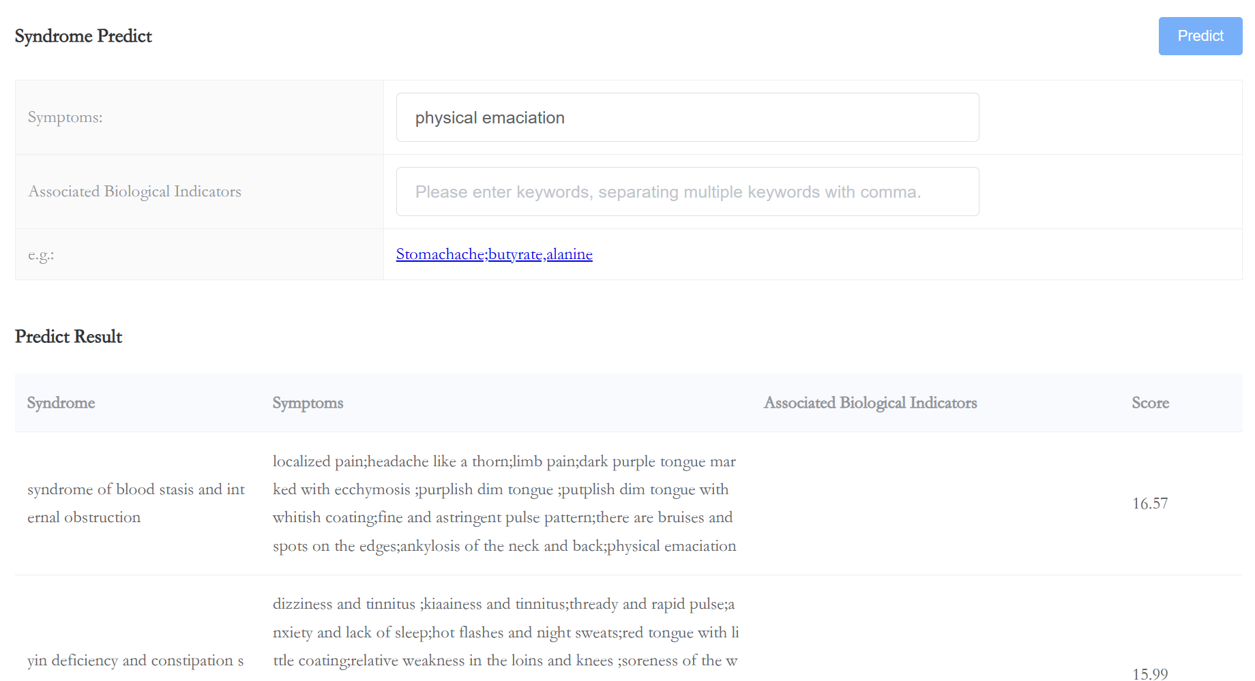The image size is (1255, 681).
Task: Click the Score column header
Action: 1150,403
